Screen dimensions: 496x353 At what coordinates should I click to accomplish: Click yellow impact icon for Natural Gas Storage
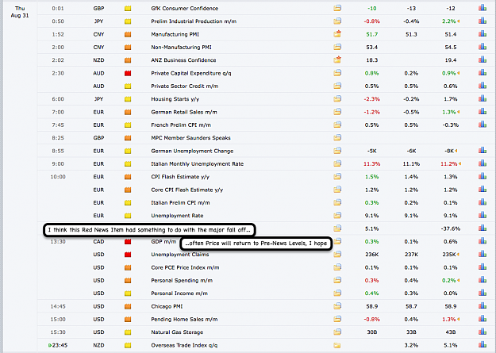pos(128,332)
